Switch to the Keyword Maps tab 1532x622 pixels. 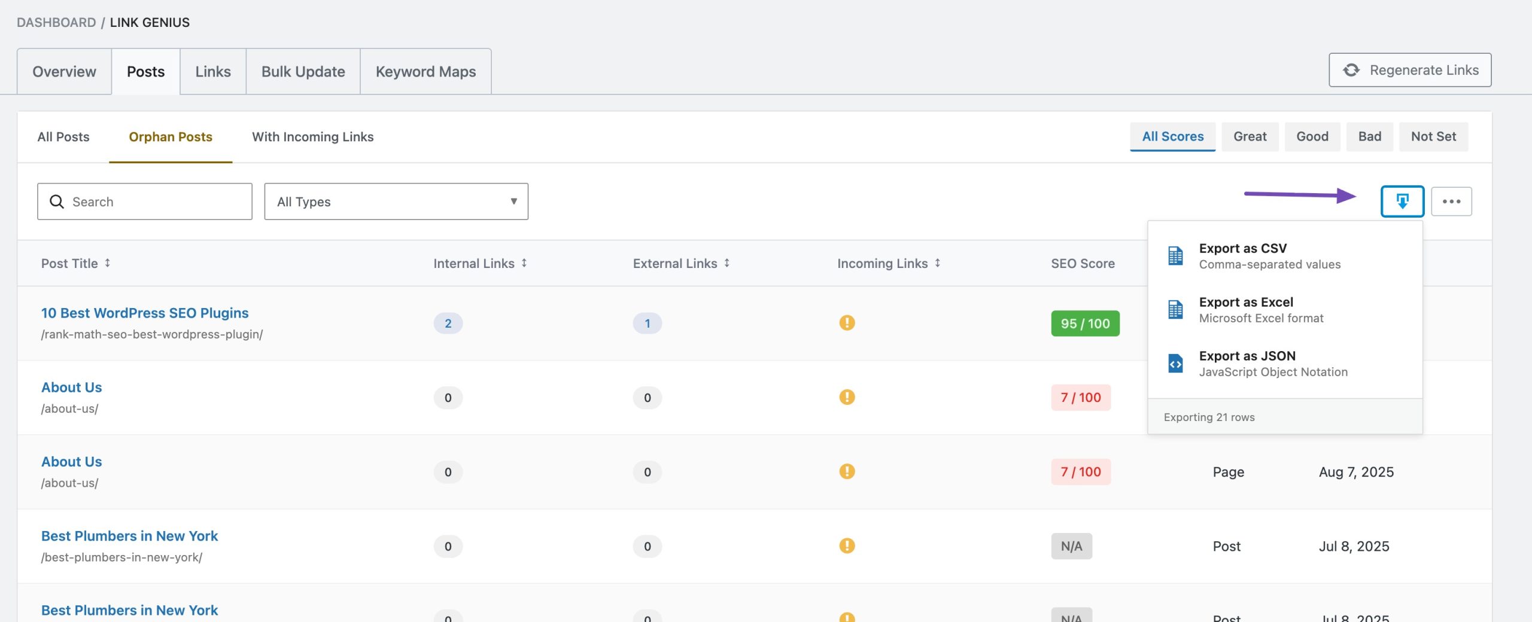(425, 71)
